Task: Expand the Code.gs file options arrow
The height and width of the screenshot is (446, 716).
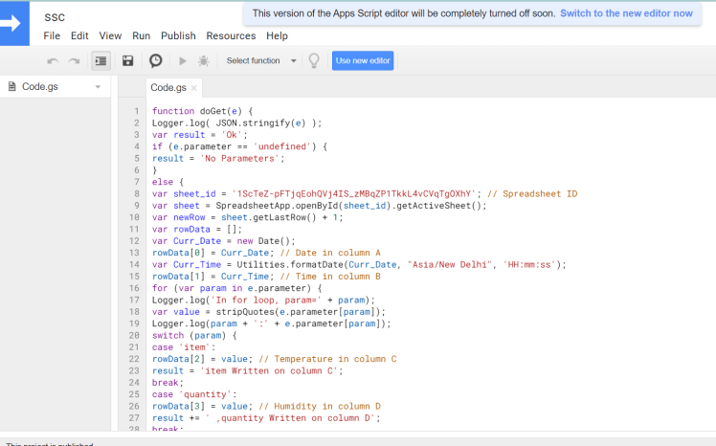Action: point(97,87)
